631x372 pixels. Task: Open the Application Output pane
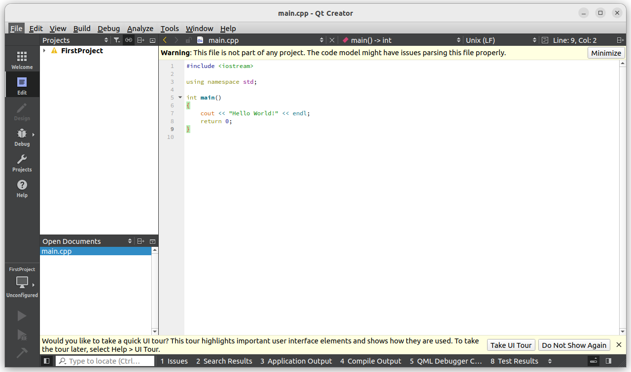[296, 361]
